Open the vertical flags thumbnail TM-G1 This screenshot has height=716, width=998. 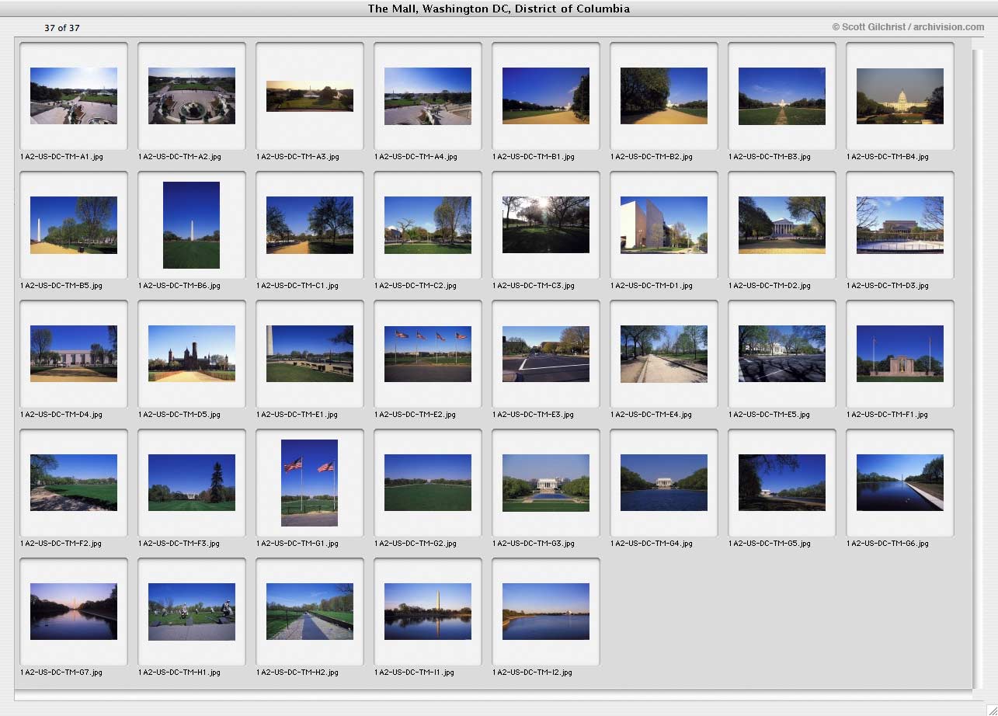click(310, 482)
